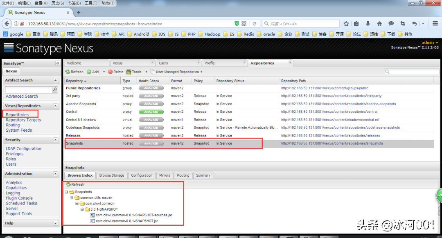Click the artifact search input field
Image resolution: width=442 pixels, height=238 pixels.
(29, 90)
